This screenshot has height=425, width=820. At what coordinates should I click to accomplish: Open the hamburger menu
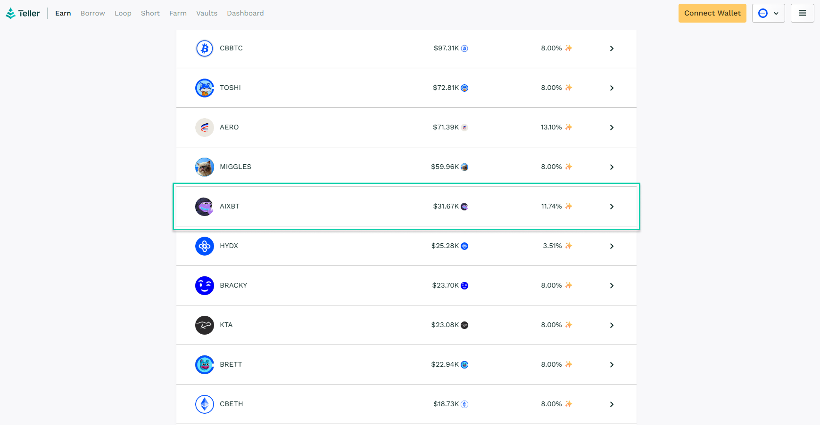(802, 13)
